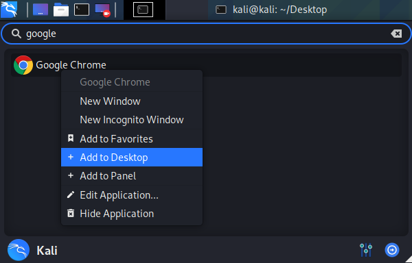This screenshot has width=412, height=263.
Task: Click the highlighted workspace switcher box
Action: pos(144,10)
